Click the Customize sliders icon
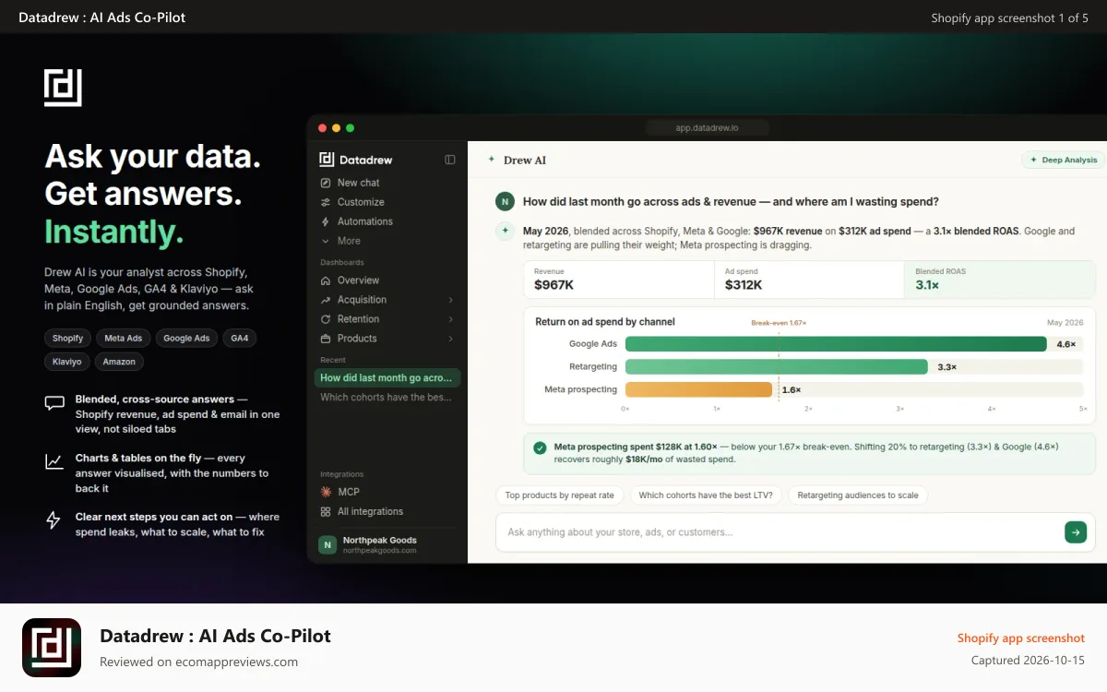This screenshot has width=1107, height=692. (326, 202)
